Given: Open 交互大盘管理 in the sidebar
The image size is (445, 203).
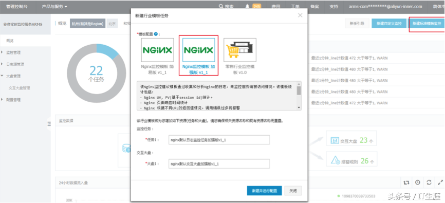Looking at the screenshot, I should [19, 88].
